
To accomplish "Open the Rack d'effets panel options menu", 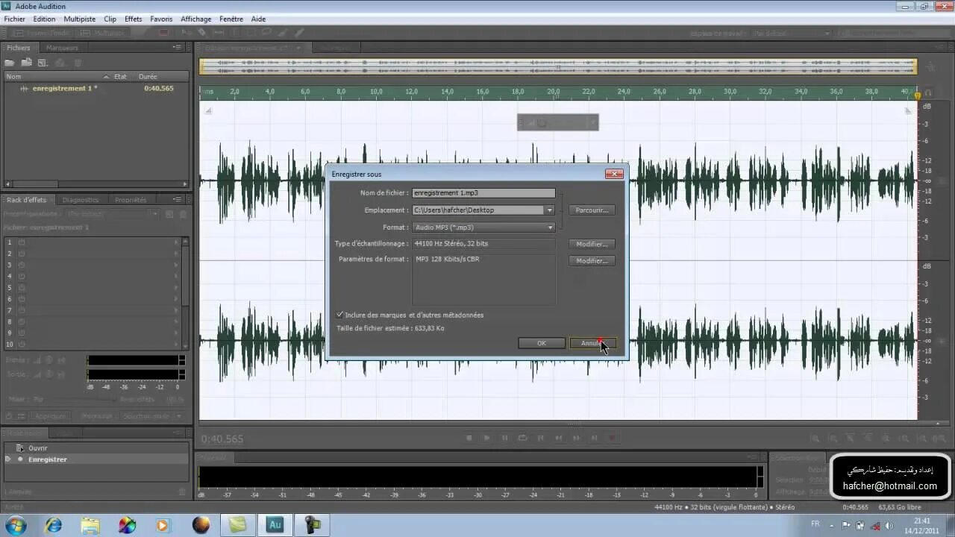I will pyautogui.click(x=178, y=200).
